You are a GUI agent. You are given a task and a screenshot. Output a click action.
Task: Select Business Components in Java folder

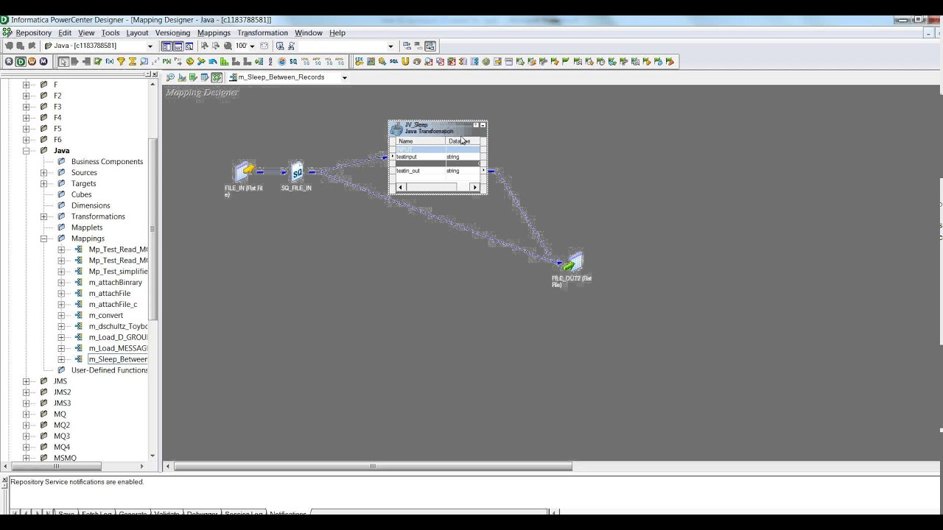point(107,162)
